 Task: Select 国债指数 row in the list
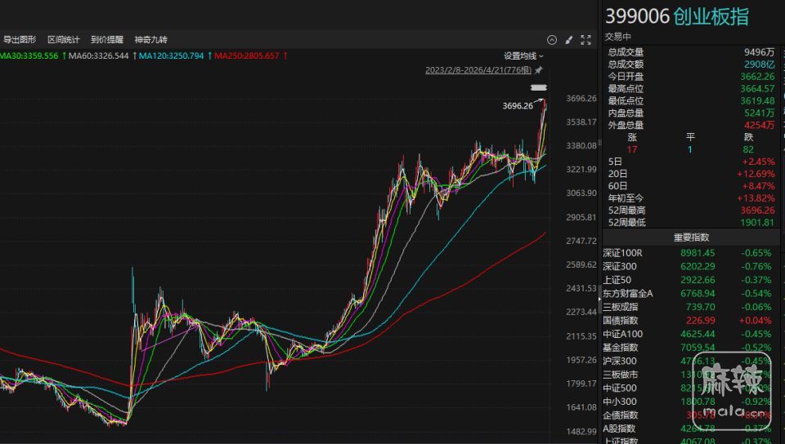pyautogui.click(x=621, y=320)
